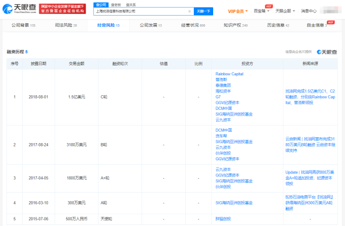Select the 2017-08-24 date cell
The image size is (345, 226).
tap(38, 145)
